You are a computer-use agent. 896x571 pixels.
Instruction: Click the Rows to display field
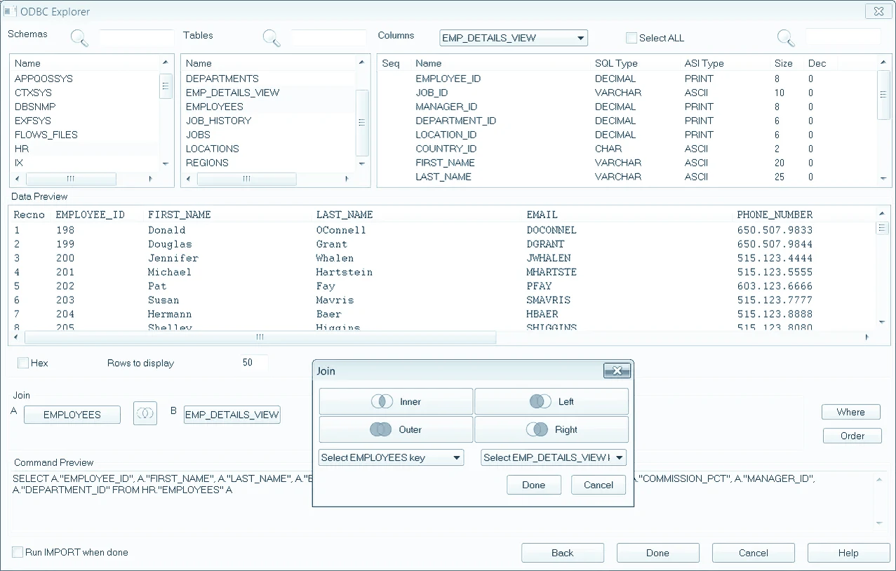point(253,363)
